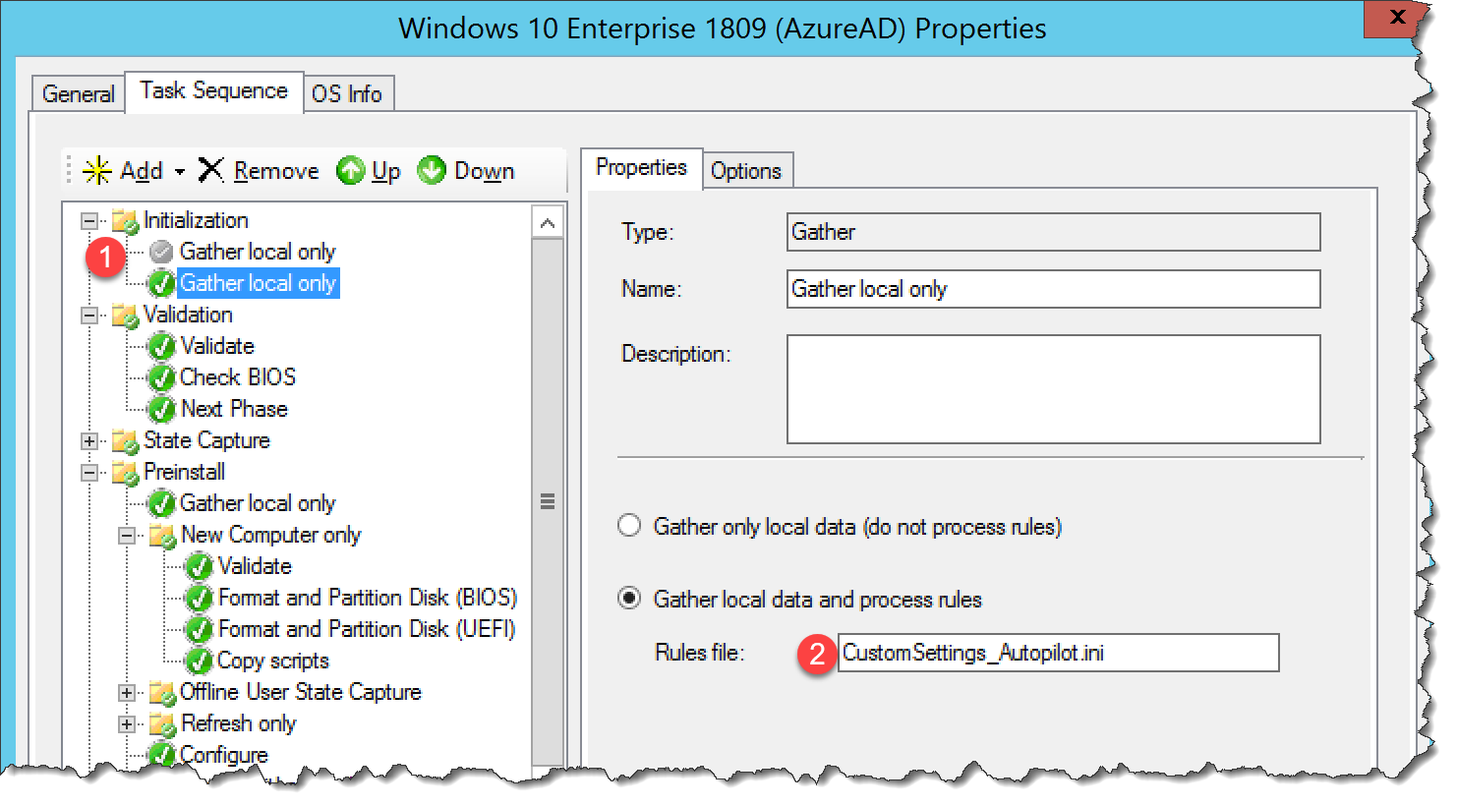Switch to the OS Info tab
The height and width of the screenshot is (806, 1457).
coord(347,93)
